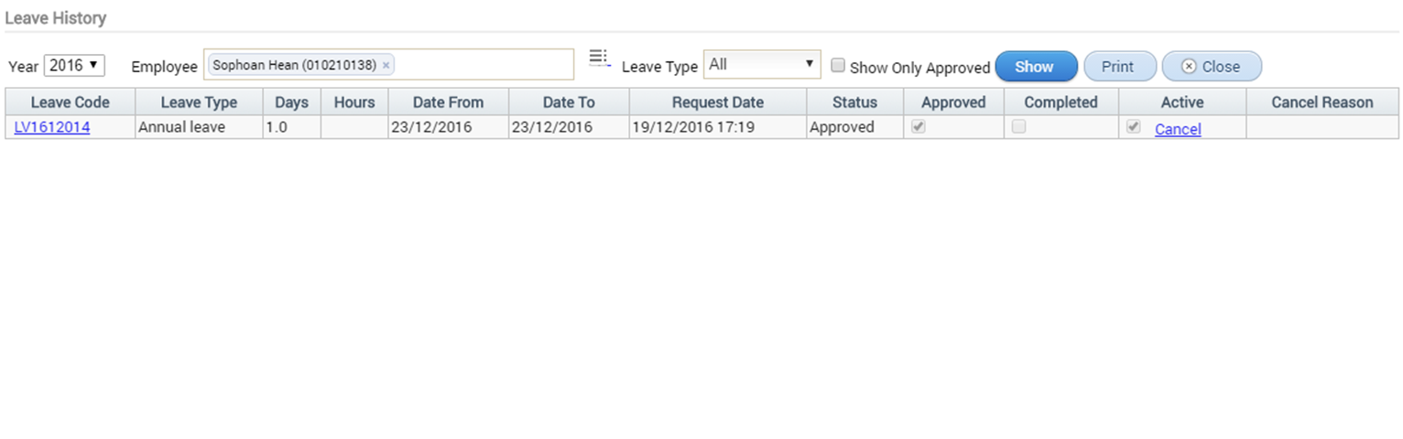Remove Sophoan Hean tag via x icon
Image resolution: width=1403 pixels, height=439 pixels.
coord(386,66)
